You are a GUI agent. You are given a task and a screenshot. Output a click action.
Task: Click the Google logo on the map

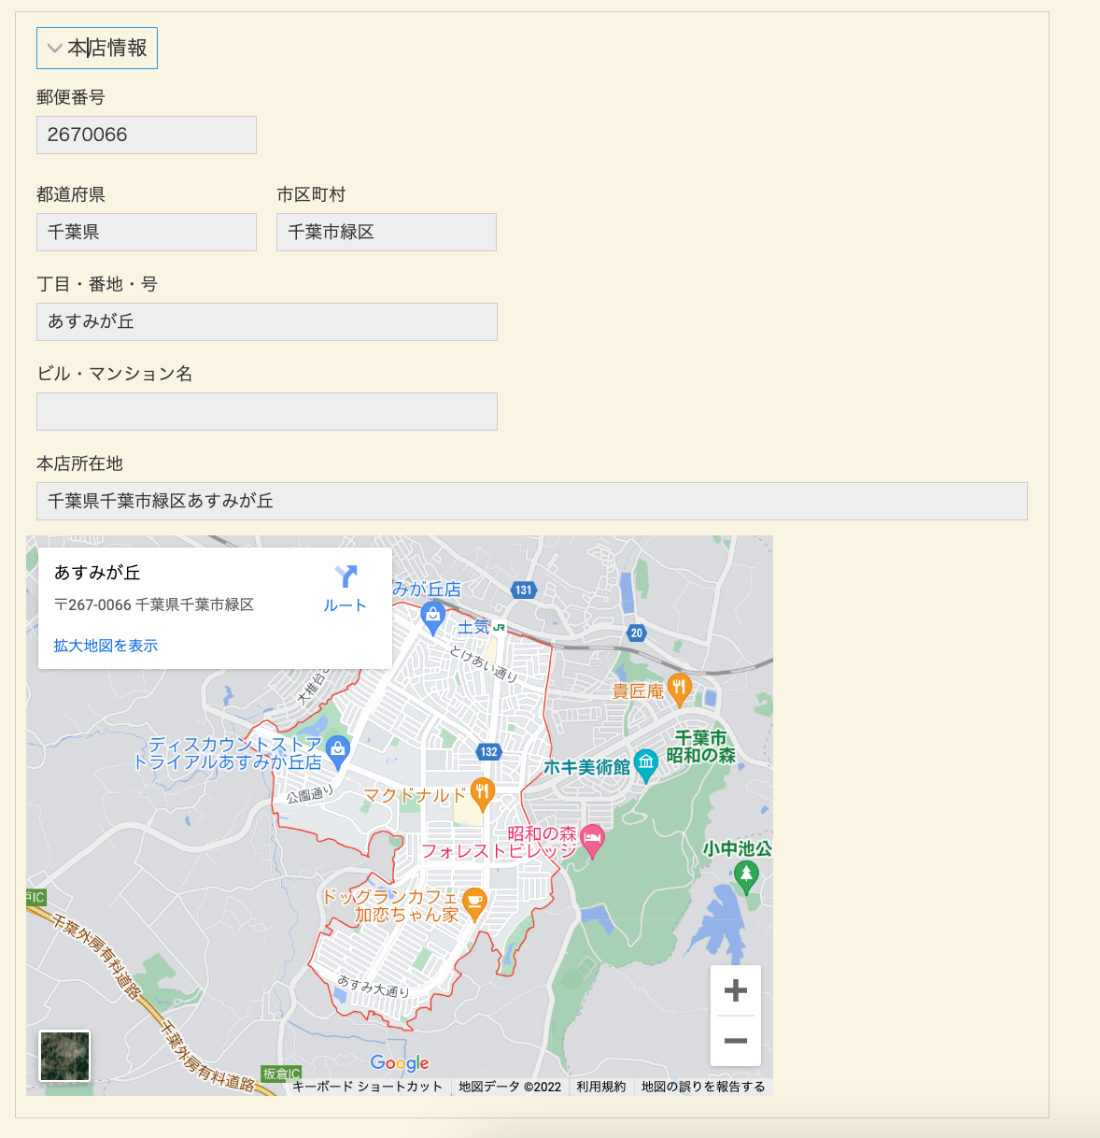[401, 1062]
